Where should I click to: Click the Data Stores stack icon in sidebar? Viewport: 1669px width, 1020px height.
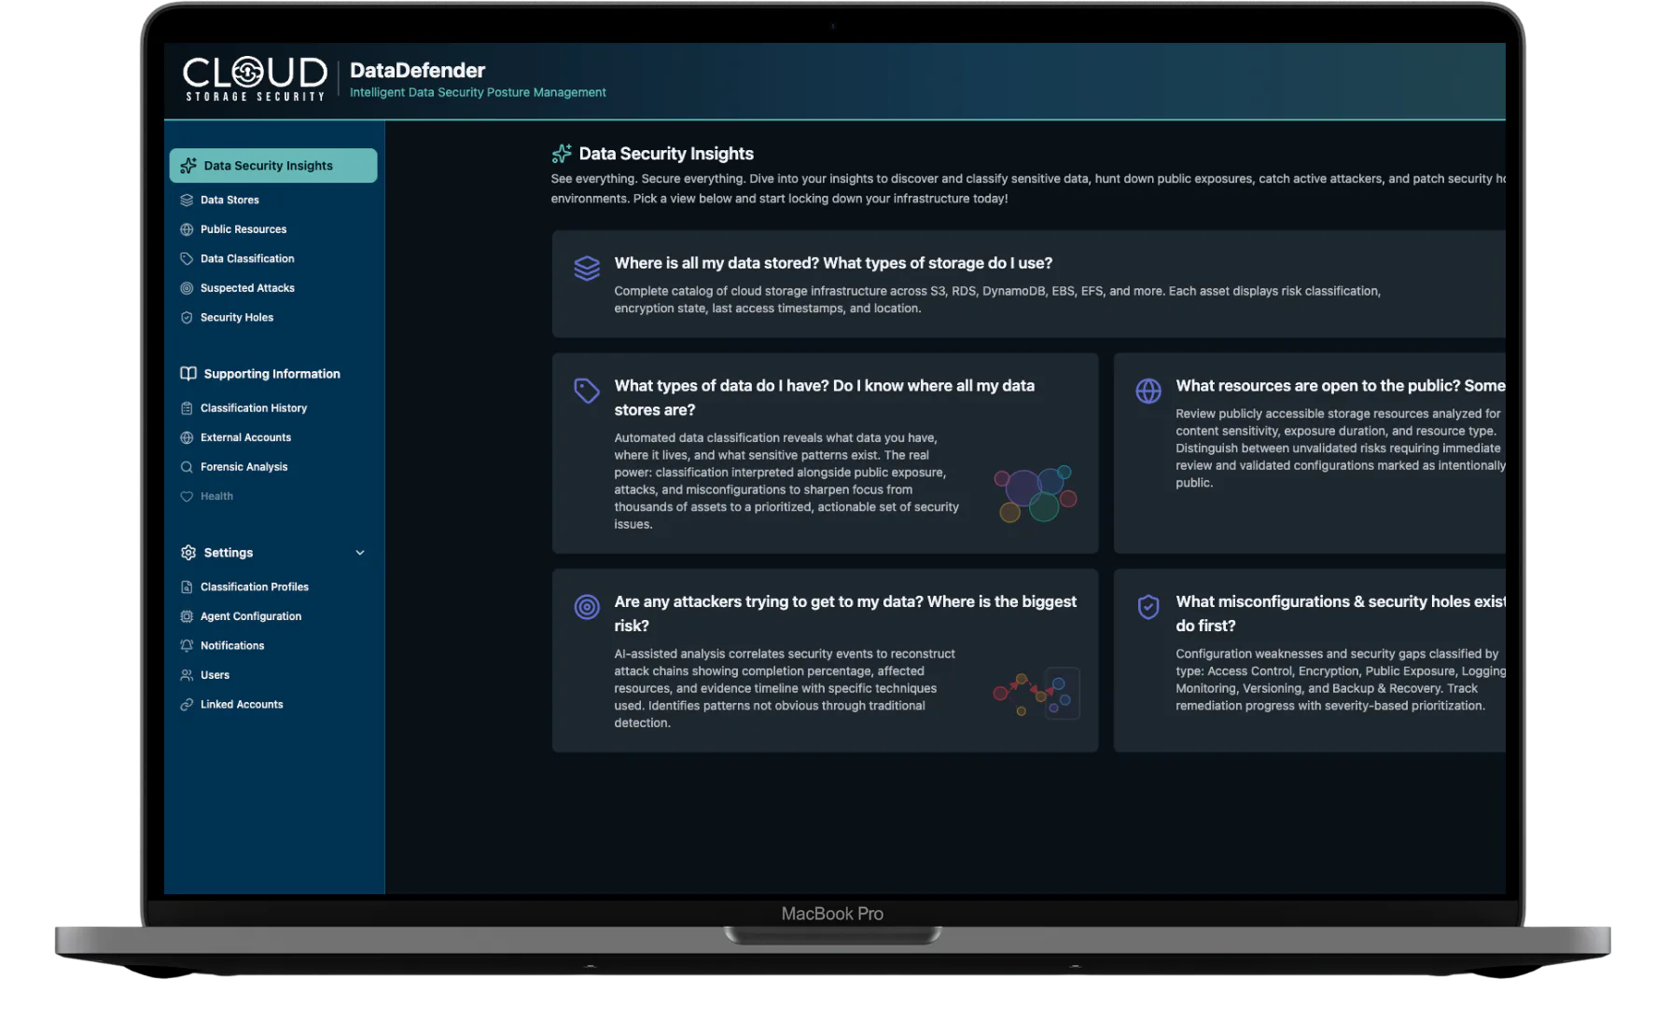coord(187,200)
